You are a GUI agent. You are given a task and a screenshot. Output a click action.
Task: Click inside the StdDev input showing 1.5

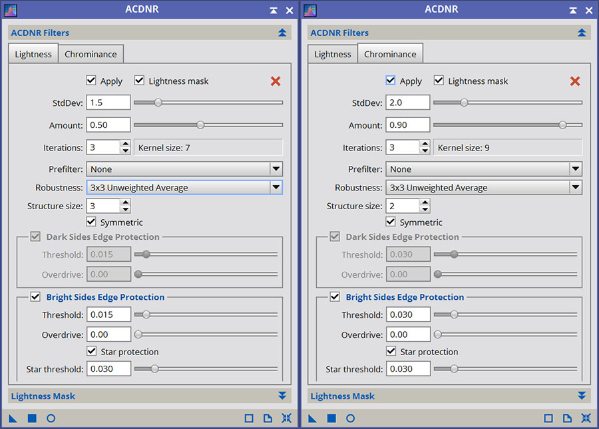(x=108, y=102)
